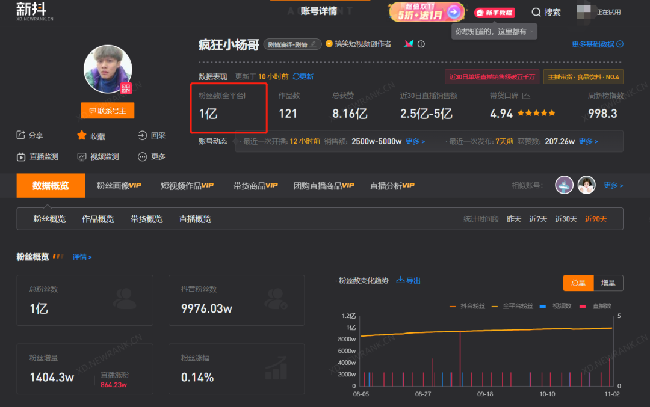Click the account avatar photo

click(x=108, y=69)
